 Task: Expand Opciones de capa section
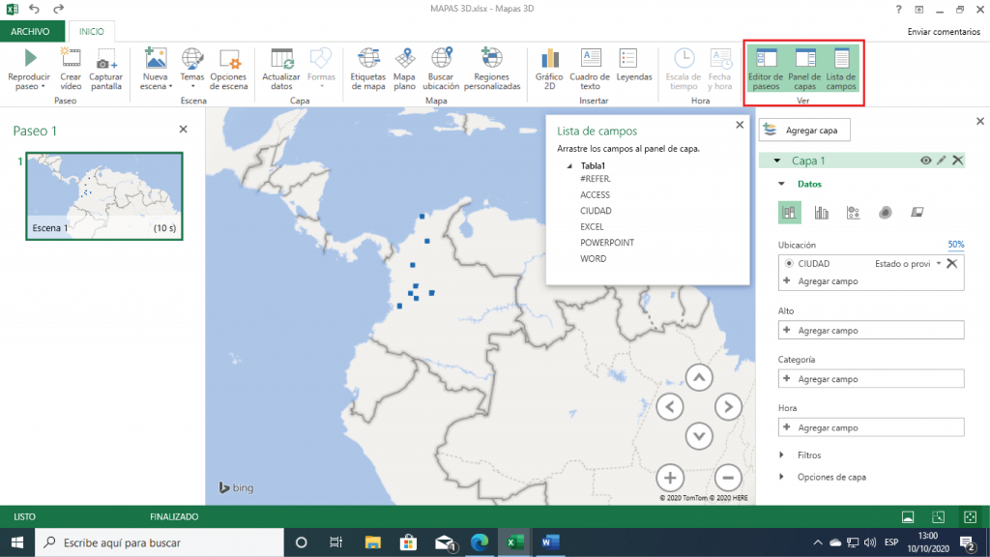click(x=781, y=477)
